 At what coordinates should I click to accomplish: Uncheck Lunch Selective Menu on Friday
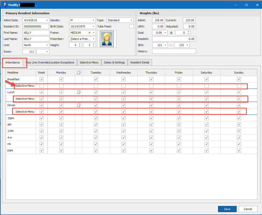[179, 99]
